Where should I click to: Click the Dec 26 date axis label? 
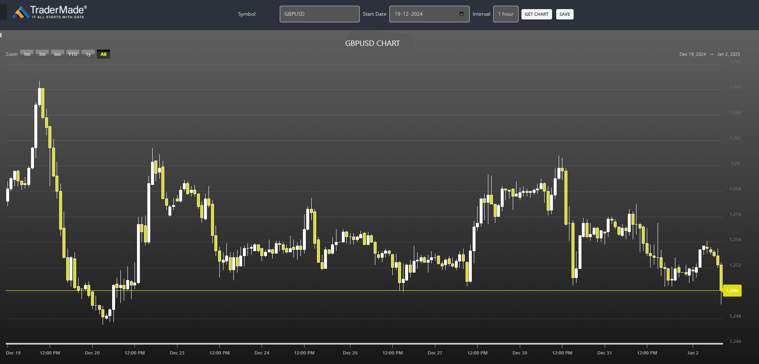(350, 353)
